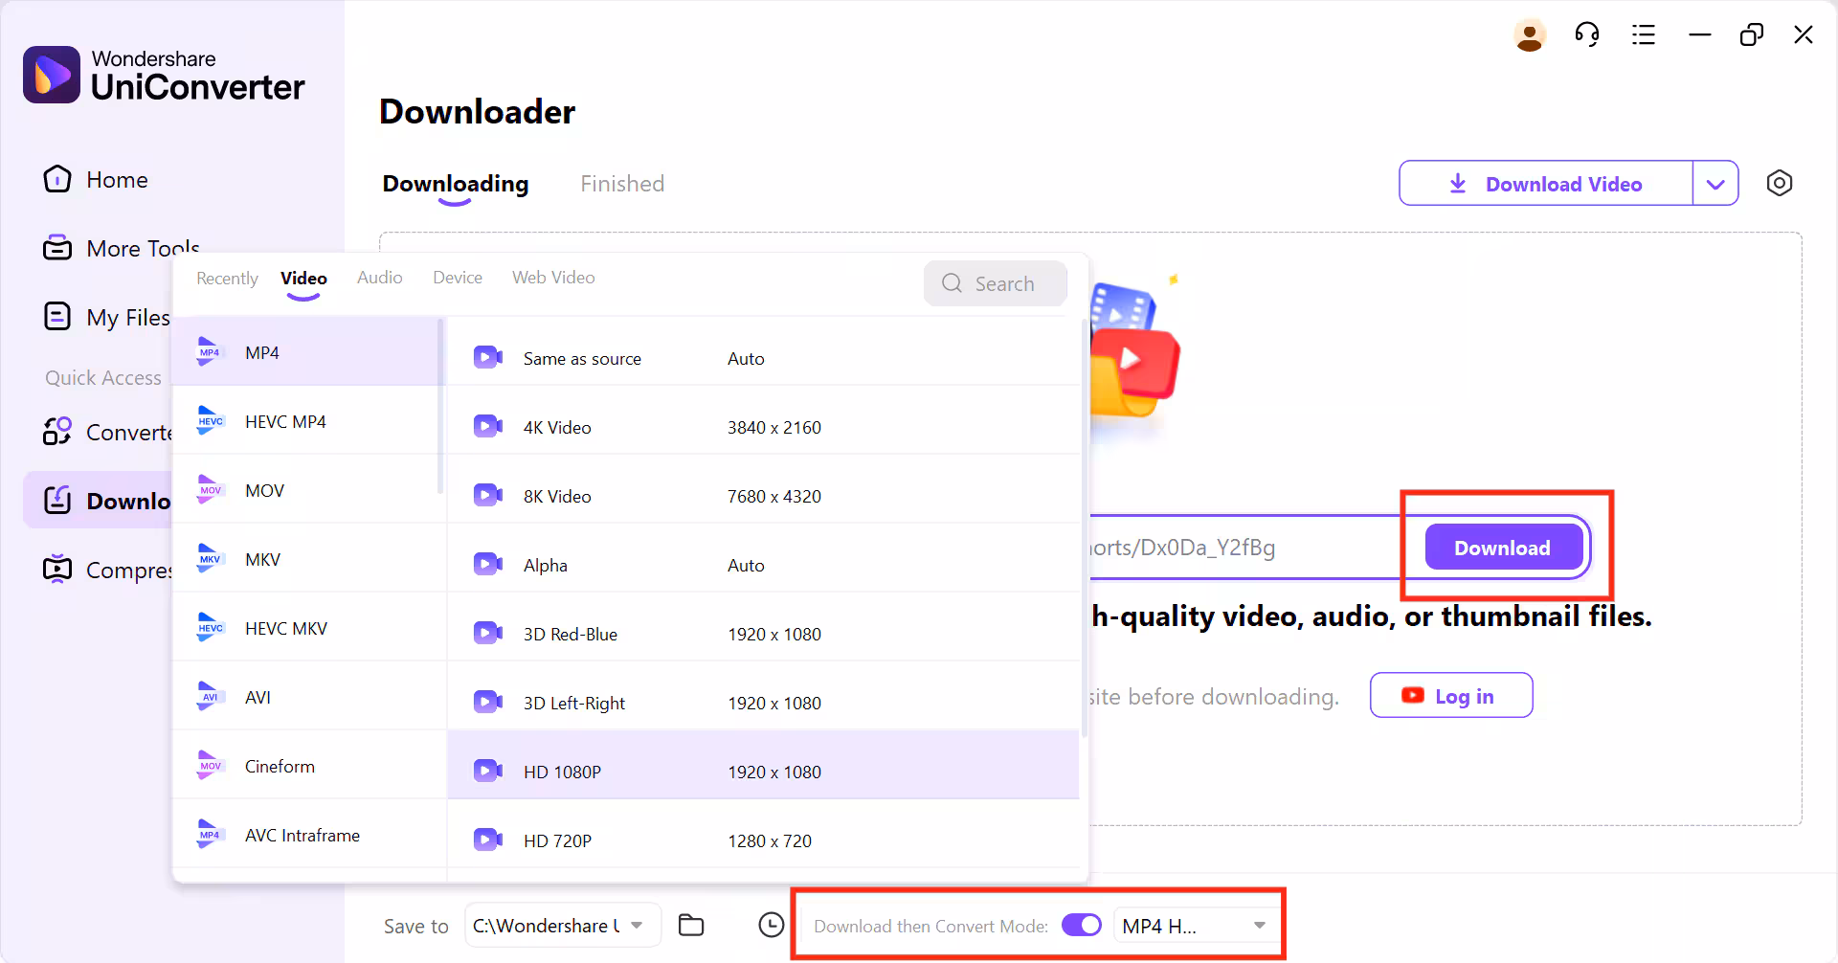1838x963 pixels.
Task: Select the Recently format tab
Action: coord(227,279)
